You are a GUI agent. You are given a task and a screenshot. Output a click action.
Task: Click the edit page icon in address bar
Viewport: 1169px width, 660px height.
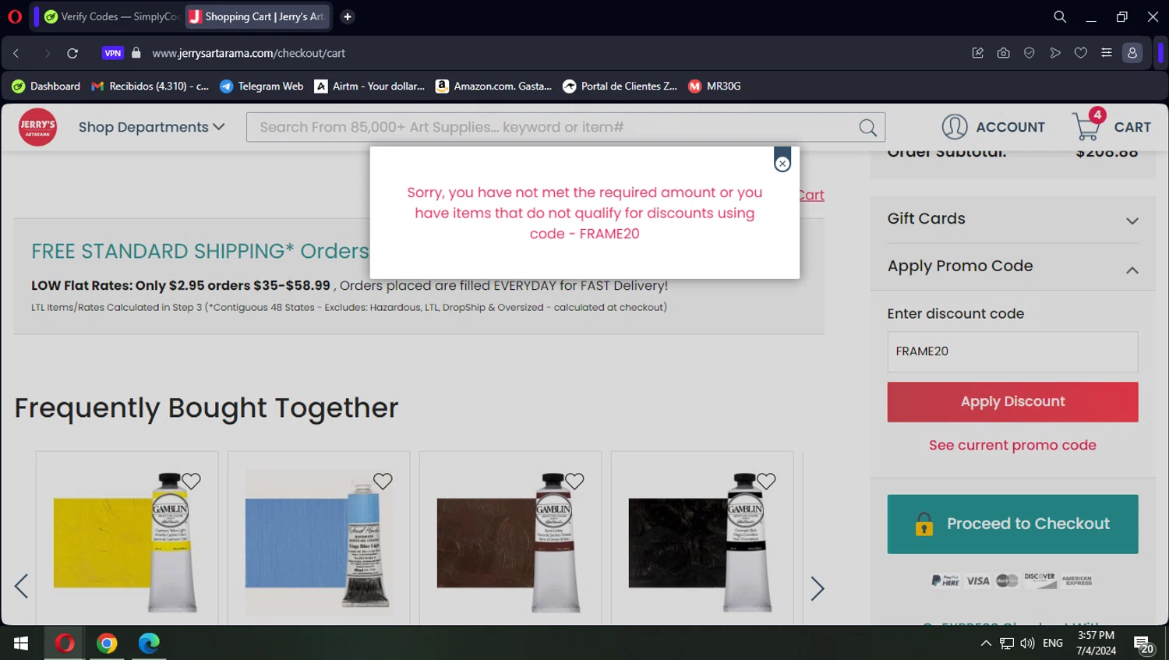(x=977, y=53)
